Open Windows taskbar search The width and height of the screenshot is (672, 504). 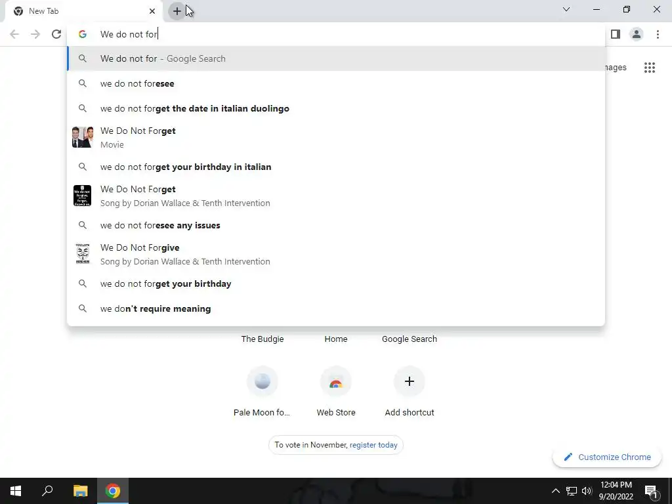(47, 491)
